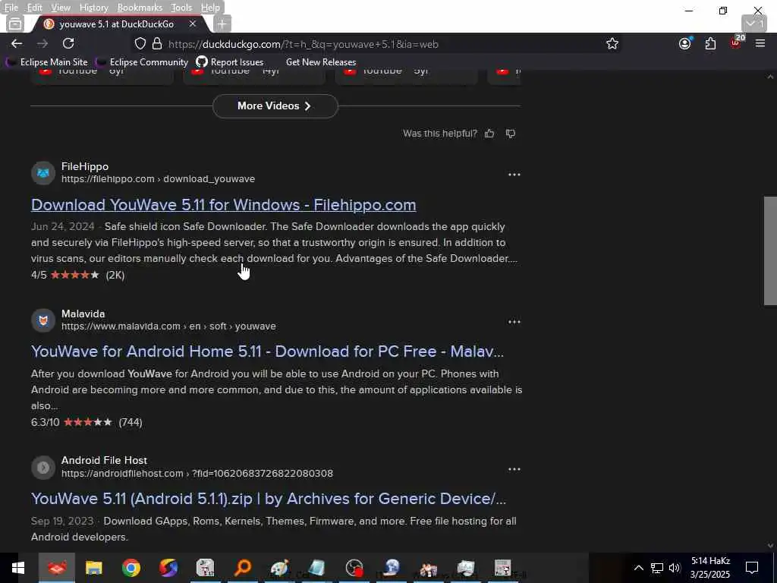Open the taskbar clock and date

(710, 568)
